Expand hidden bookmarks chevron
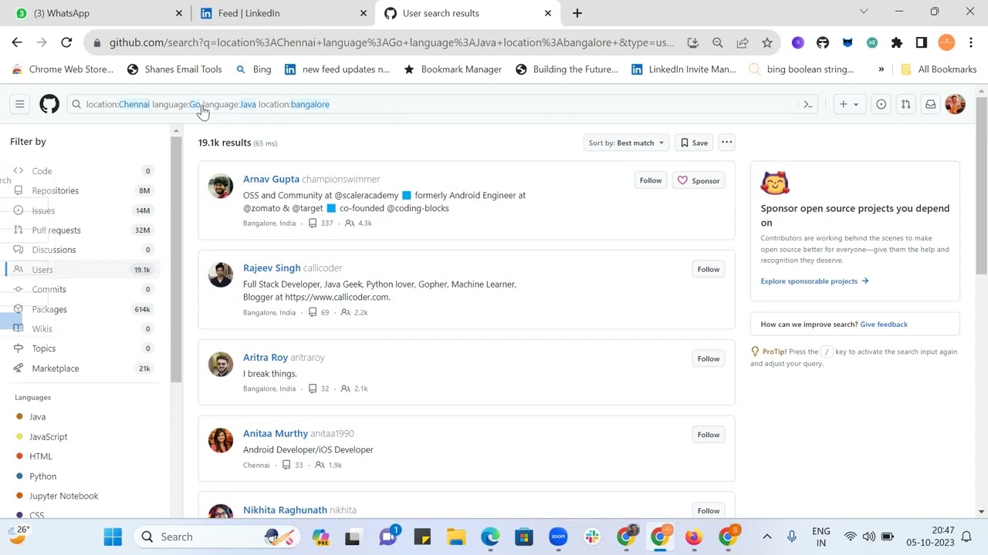The height and width of the screenshot is (555, 988). point(881,69)
